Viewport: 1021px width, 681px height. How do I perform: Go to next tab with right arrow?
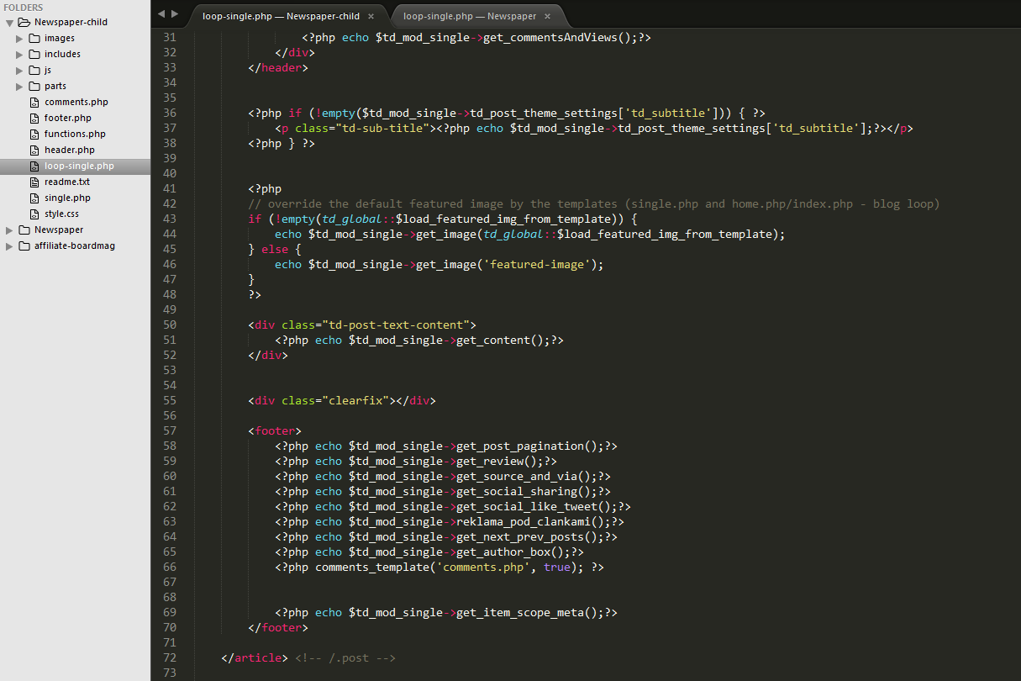pos(175,13)
